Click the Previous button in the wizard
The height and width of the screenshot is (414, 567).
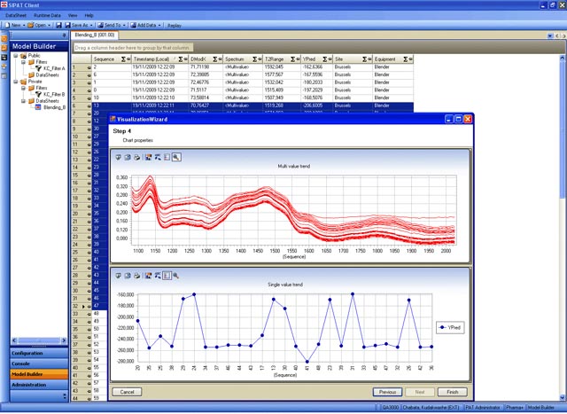point(387,391)
